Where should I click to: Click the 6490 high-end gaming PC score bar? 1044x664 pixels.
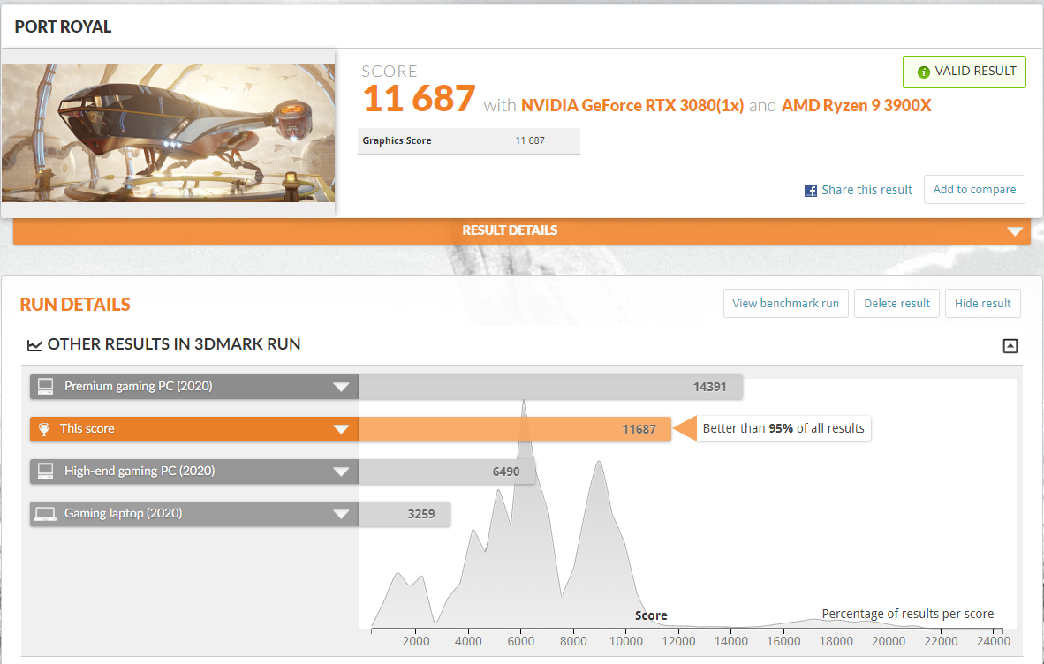click(x=447, y=472)
